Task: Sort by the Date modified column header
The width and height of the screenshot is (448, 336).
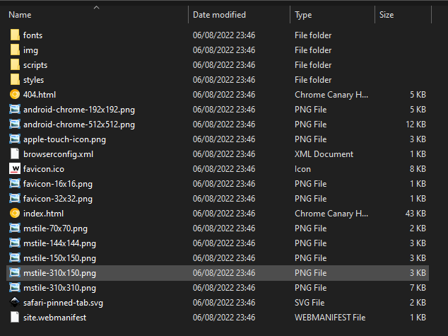Action: point(219,15)
